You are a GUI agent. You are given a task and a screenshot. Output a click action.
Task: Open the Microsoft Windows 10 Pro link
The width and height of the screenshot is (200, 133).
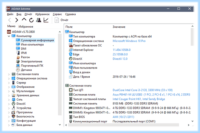(129, 41)
